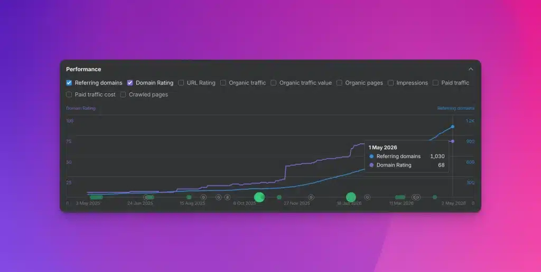Click the green pill marker above 3 May 2025

[x=96, y=197]
